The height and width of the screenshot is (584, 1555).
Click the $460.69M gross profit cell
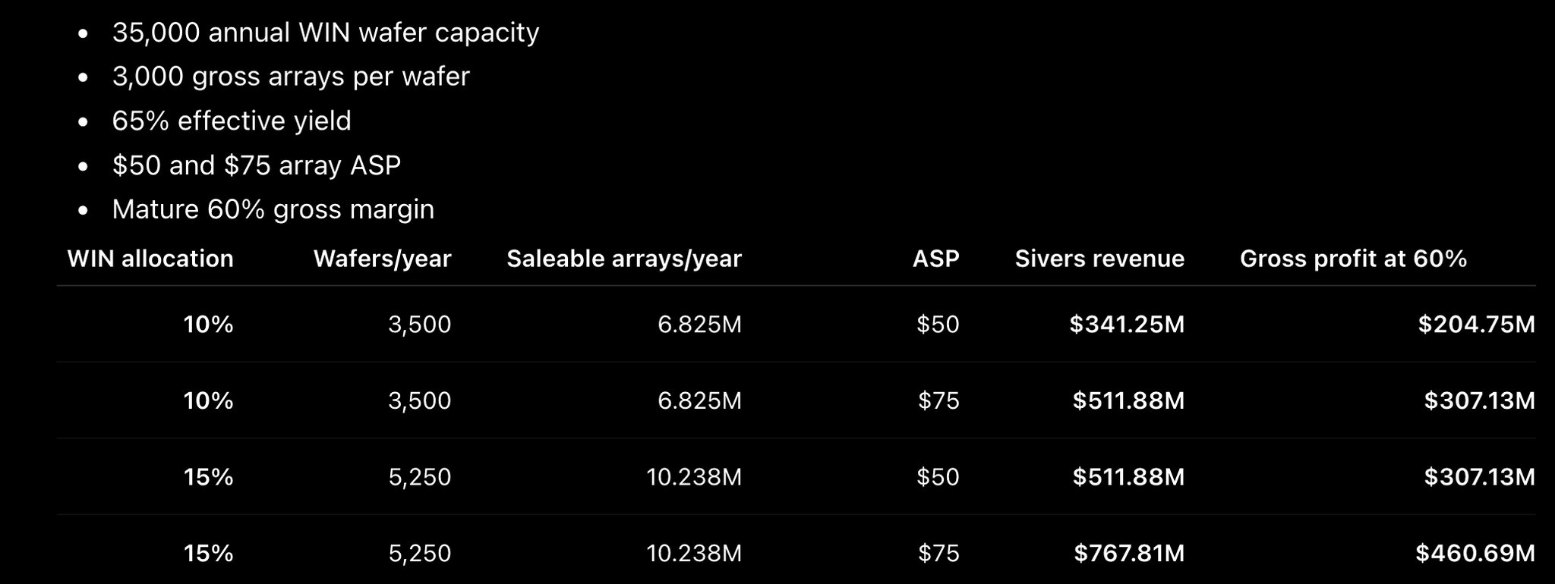[x=1475, y=553]
